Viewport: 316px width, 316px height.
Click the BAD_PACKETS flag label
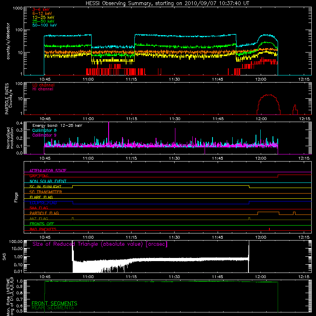click(x=43, y=229)
